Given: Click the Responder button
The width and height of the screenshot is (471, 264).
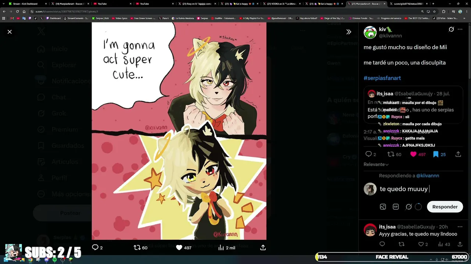Looking at the screenshot, I should 445,207.
